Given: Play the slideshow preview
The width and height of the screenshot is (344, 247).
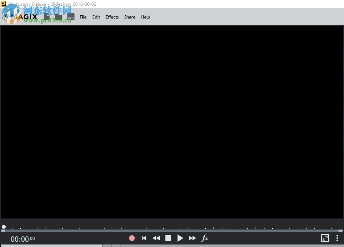Looking at the screenshot, I should (x=180, y=238).
